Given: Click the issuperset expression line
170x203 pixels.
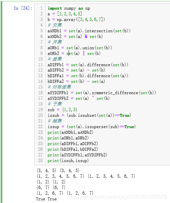Looking at the screenshot, I should 92,126.
